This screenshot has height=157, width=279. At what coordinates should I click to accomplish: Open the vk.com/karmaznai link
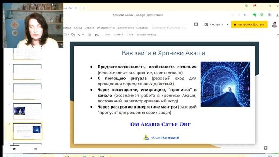tap(165, 137)
